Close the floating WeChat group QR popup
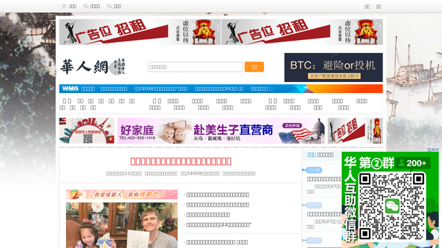 [x=433, y=150]
